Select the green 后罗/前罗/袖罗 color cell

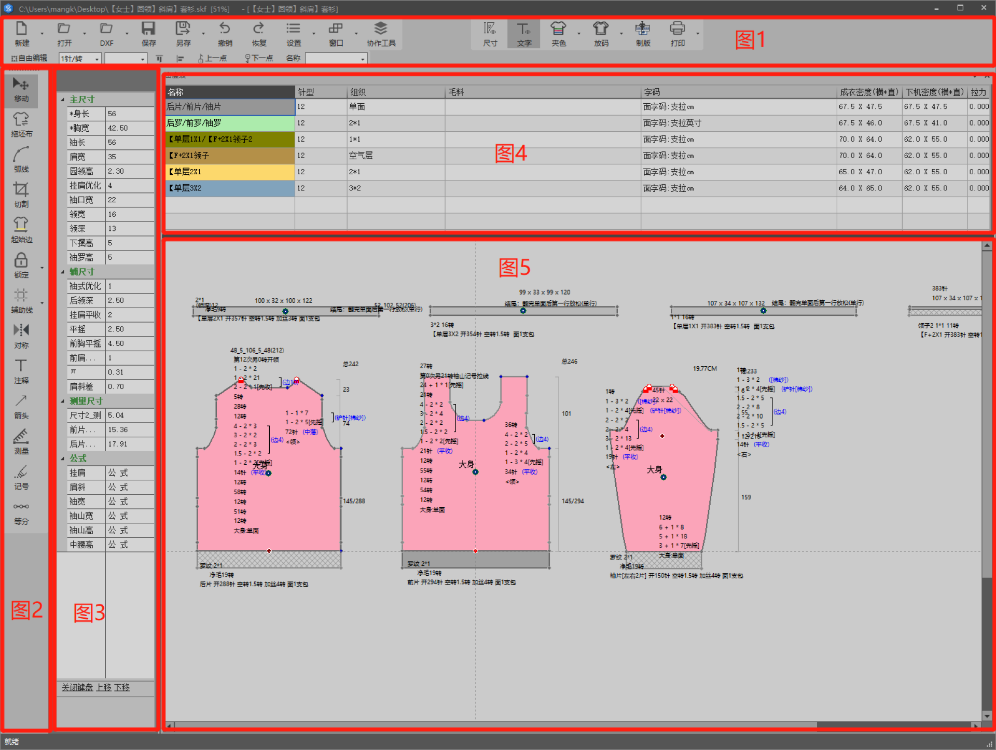pyautogui.click(x=230, y=123)
